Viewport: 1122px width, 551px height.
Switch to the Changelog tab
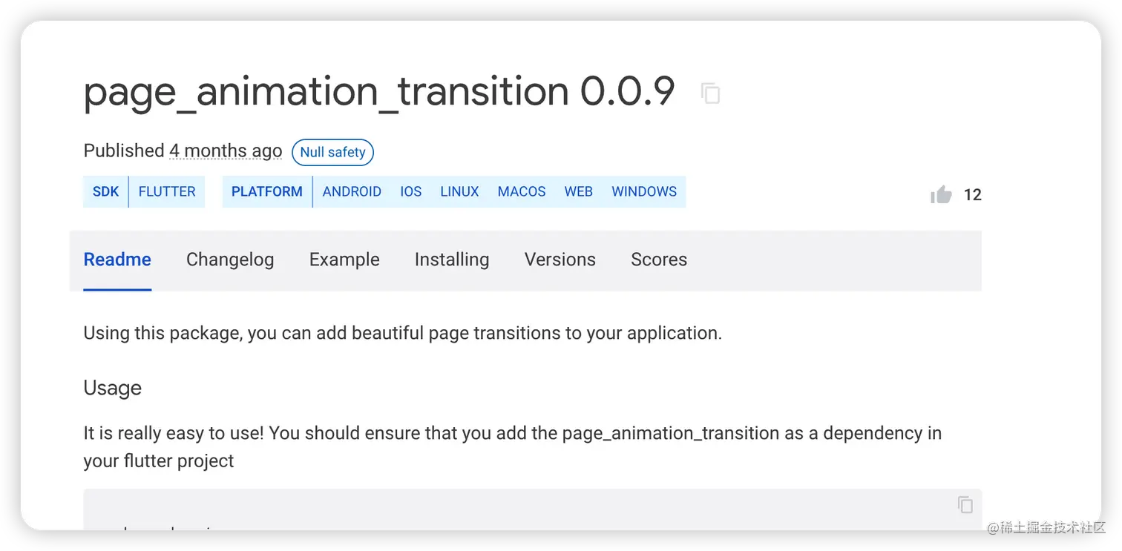tap(230, 260)
